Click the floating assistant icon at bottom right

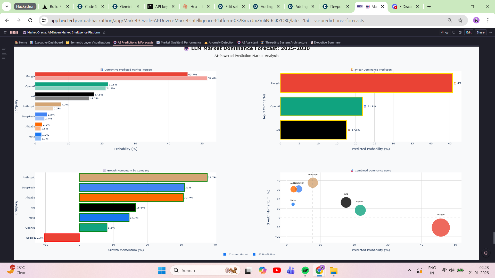point(486,253)
